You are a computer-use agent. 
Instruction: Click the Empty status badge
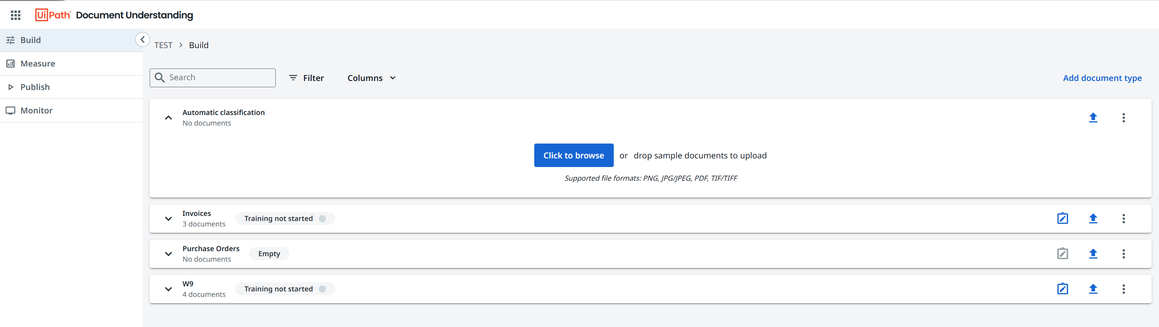269,254
